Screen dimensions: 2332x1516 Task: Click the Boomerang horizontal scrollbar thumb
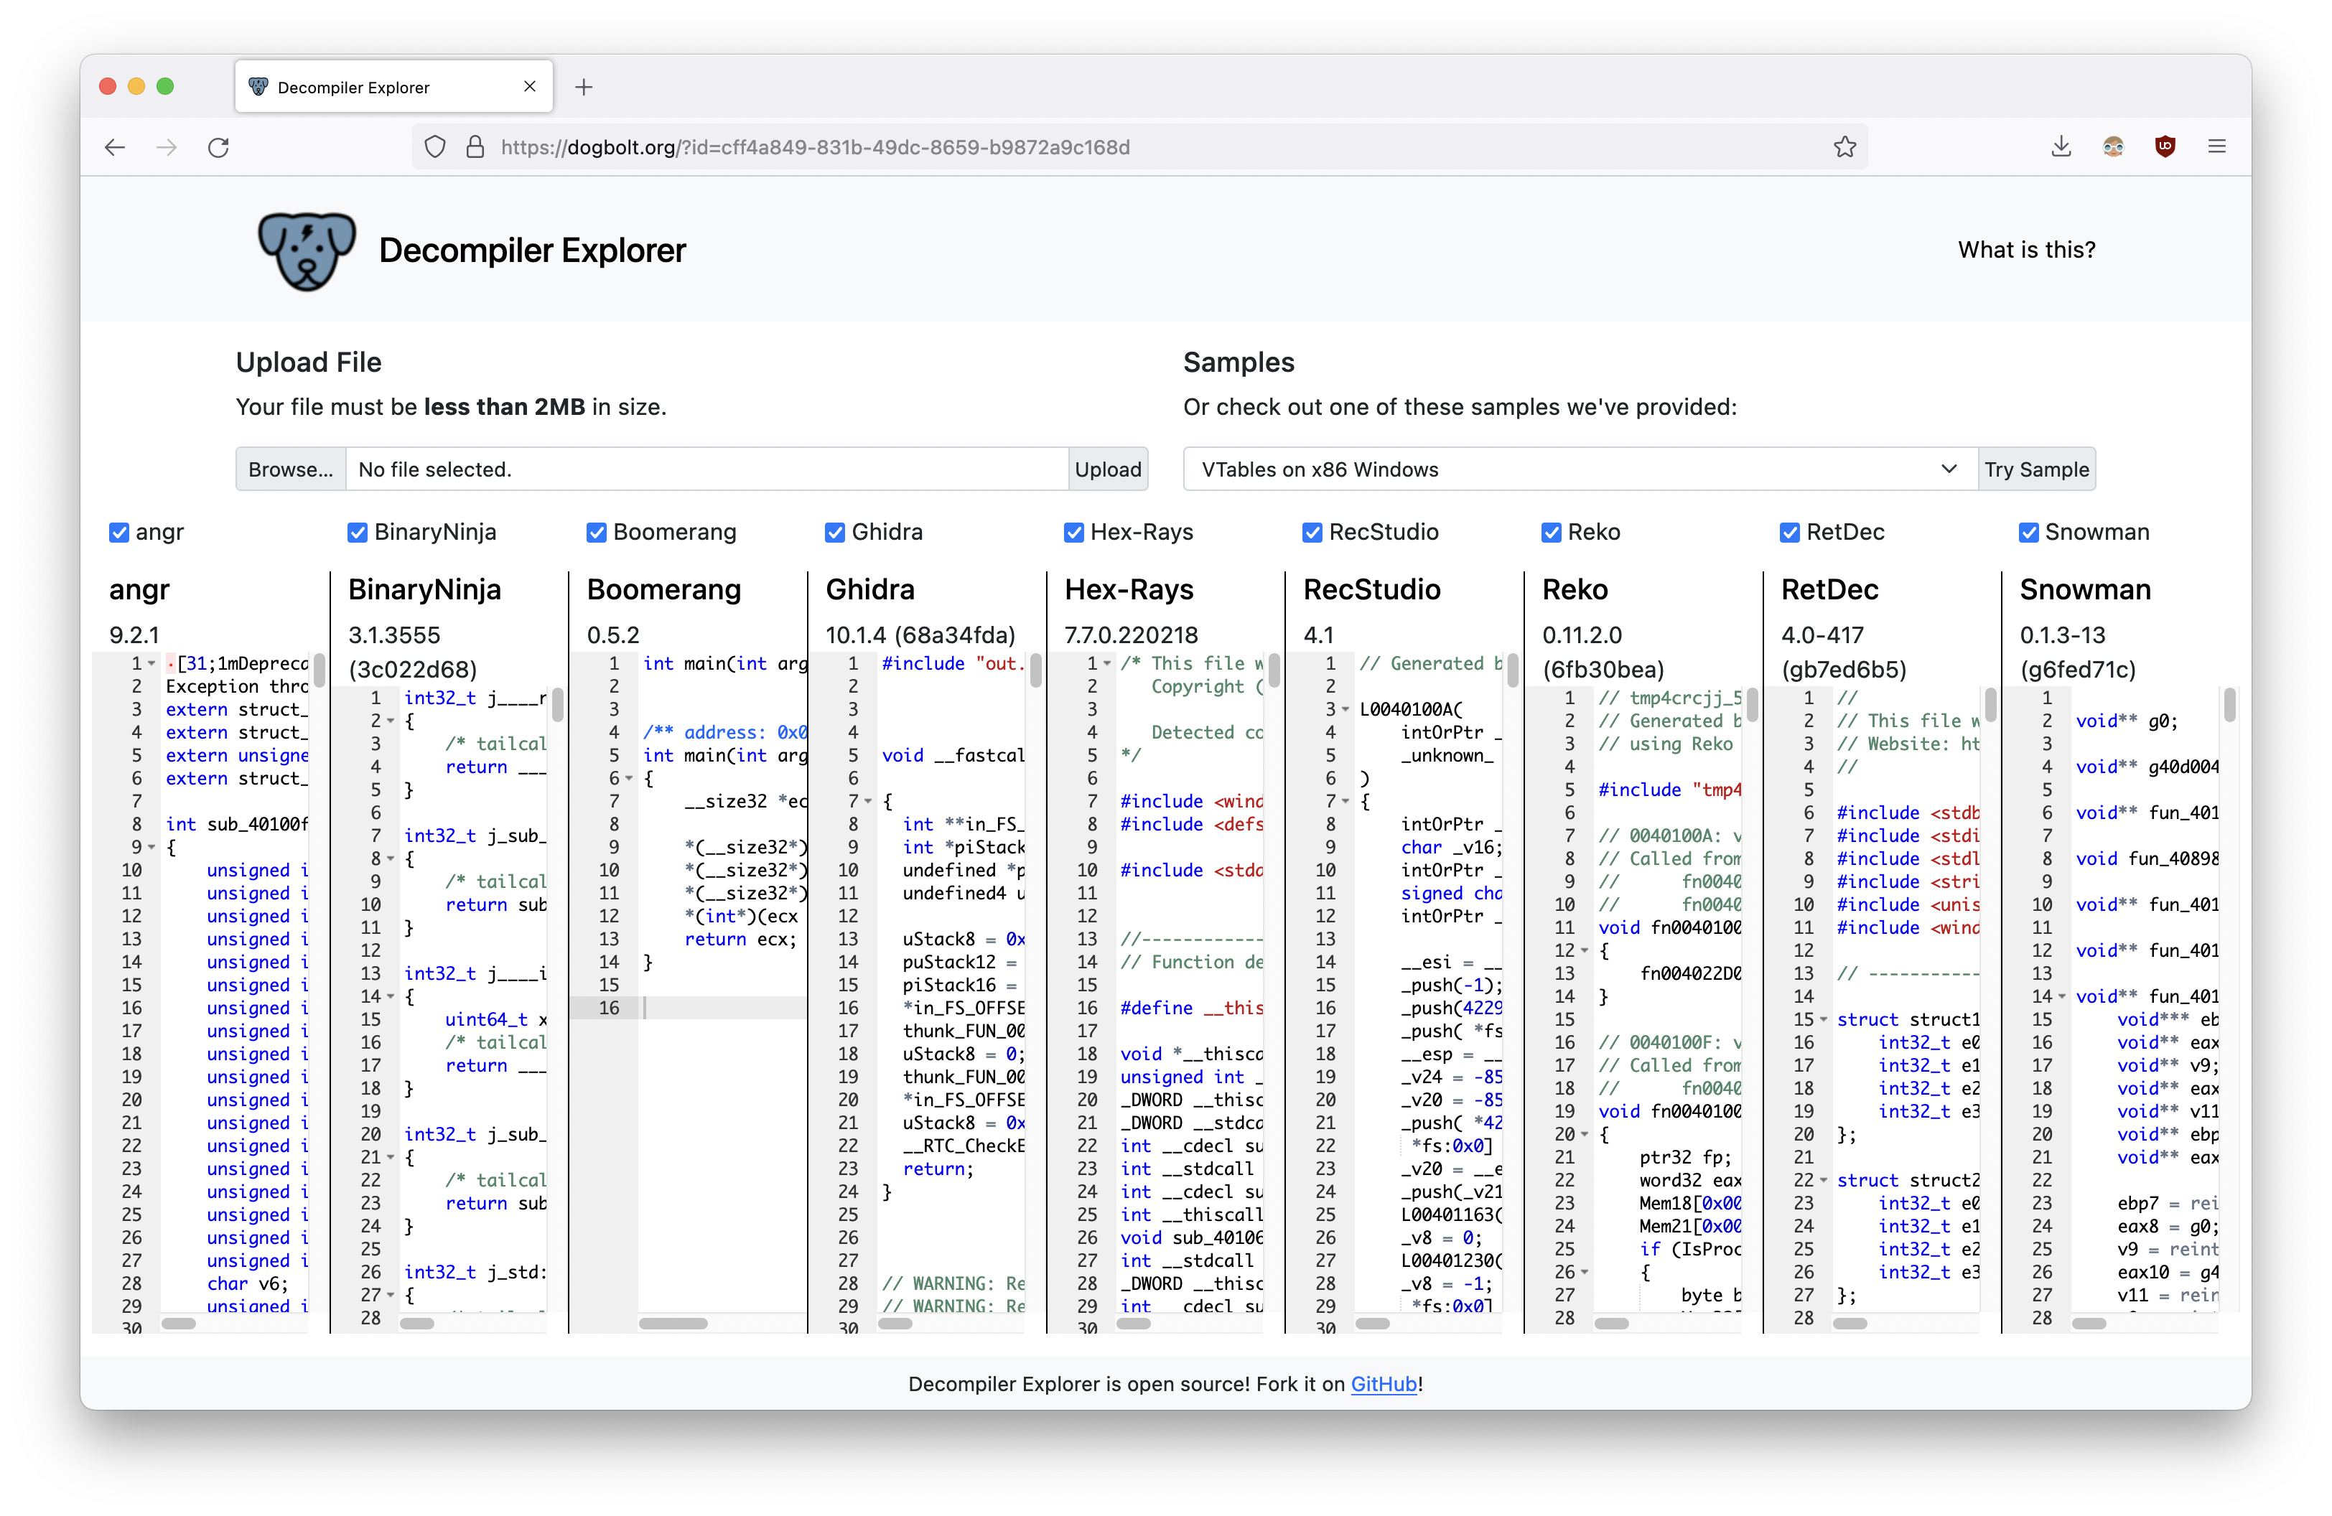673,1323
